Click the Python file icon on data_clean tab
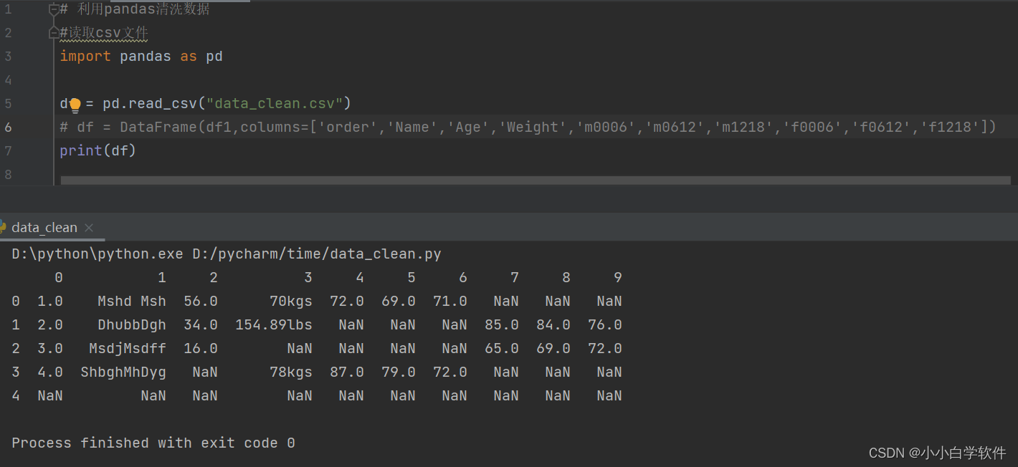The height and width of the screenshot is (467, 1018). tap(3, 227)
